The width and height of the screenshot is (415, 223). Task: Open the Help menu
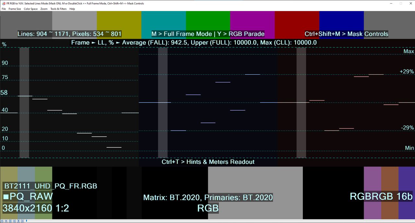[x=72, y=9]
